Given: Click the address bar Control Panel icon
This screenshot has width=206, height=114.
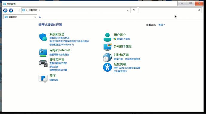Looking at the screenshot, I should (24, 10).
